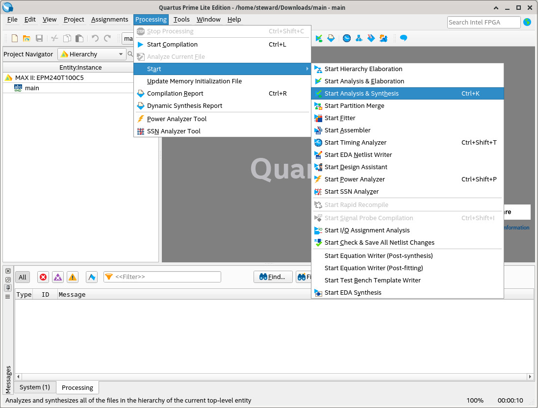Image resolution: width=538 pixels, height=408 pixels.
Task: Open the File menu
Action: coord(12,20)
